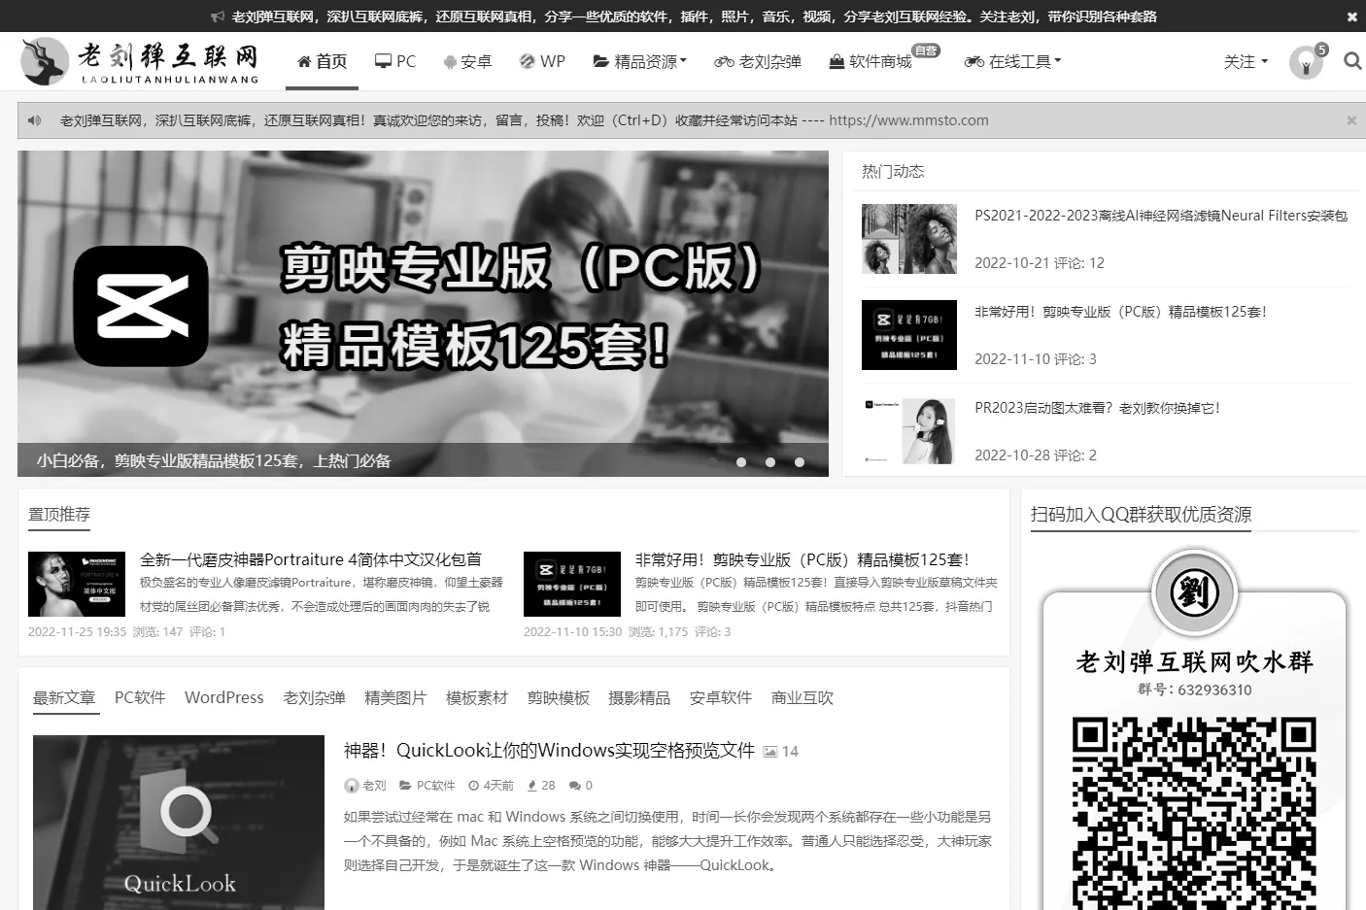The height and width of the screenshot is (910, 1366).
Task: Open the search magnifier icon in header
Action: (x=1351, y=61)
